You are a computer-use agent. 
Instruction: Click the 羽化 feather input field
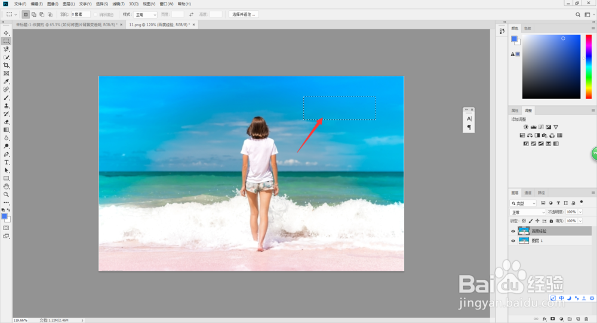pyautogui.click(x=81, y=14)
